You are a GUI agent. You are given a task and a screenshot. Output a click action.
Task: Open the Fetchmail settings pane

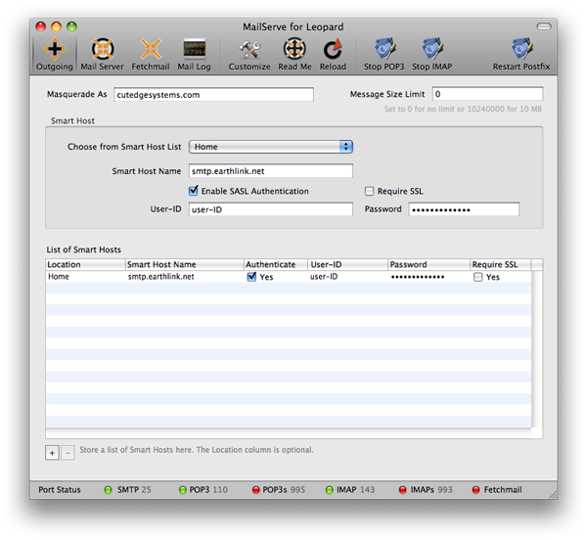click(151, 53)
